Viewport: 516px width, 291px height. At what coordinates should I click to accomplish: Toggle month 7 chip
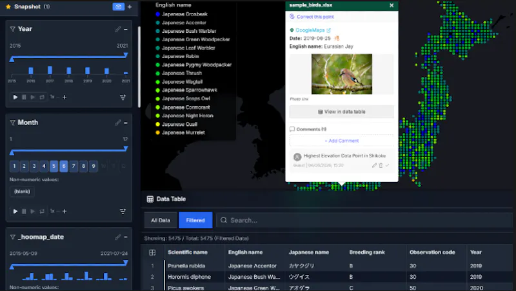coord(74,166)
